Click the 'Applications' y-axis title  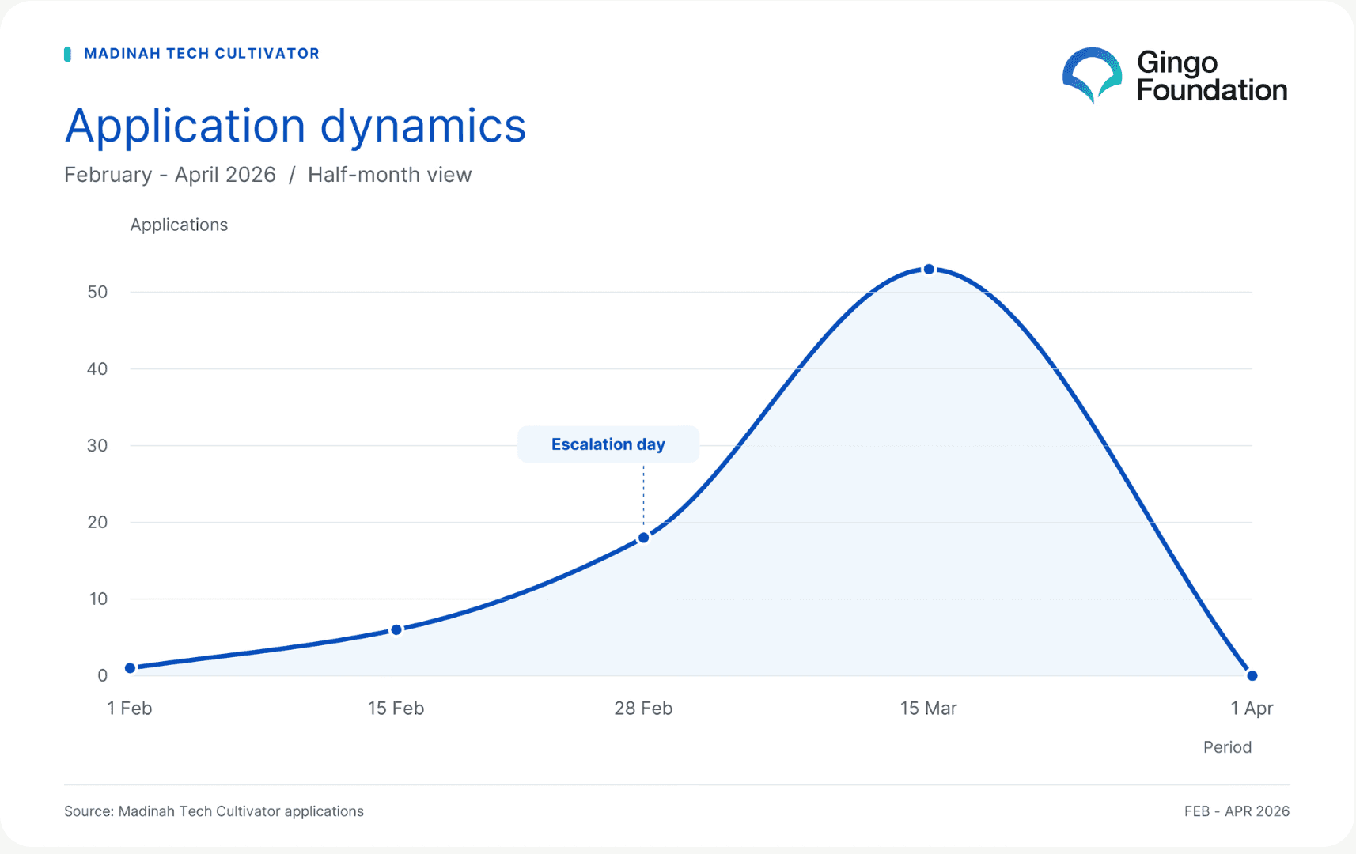click(179, 225)
